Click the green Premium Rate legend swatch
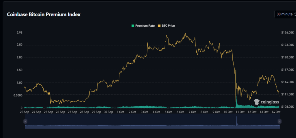Screen dimensions: 296x138 tap(133, 26)
